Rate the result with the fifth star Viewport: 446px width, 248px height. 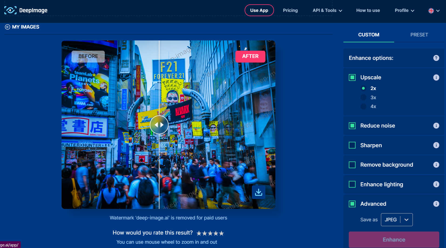pyautogui.click(x=221, y=233)
